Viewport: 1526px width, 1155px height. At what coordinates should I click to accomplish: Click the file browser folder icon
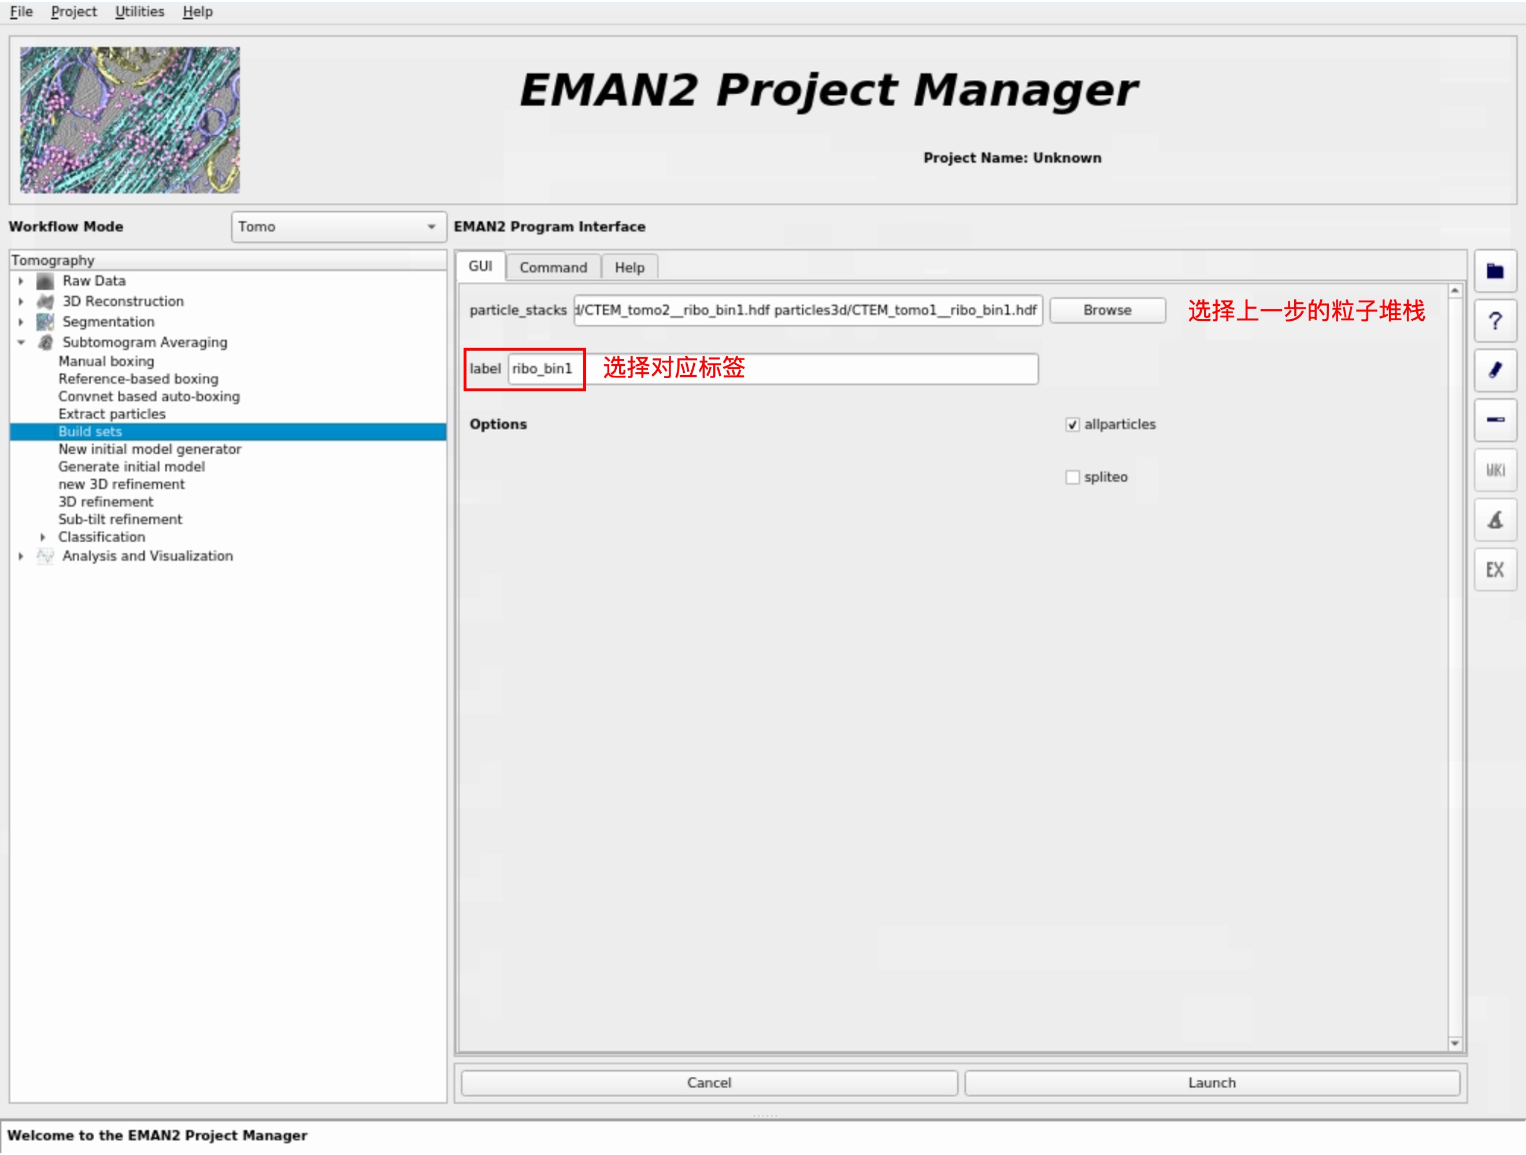click(1494, 271)
